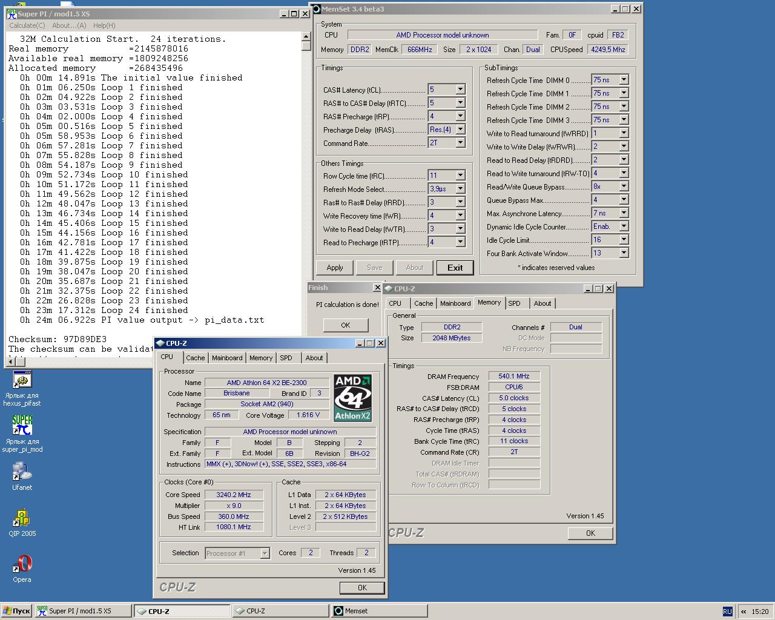Switch to Cache tab in front CPU-Z
Viewport: 775px width, 620px height.
(196, 358)
